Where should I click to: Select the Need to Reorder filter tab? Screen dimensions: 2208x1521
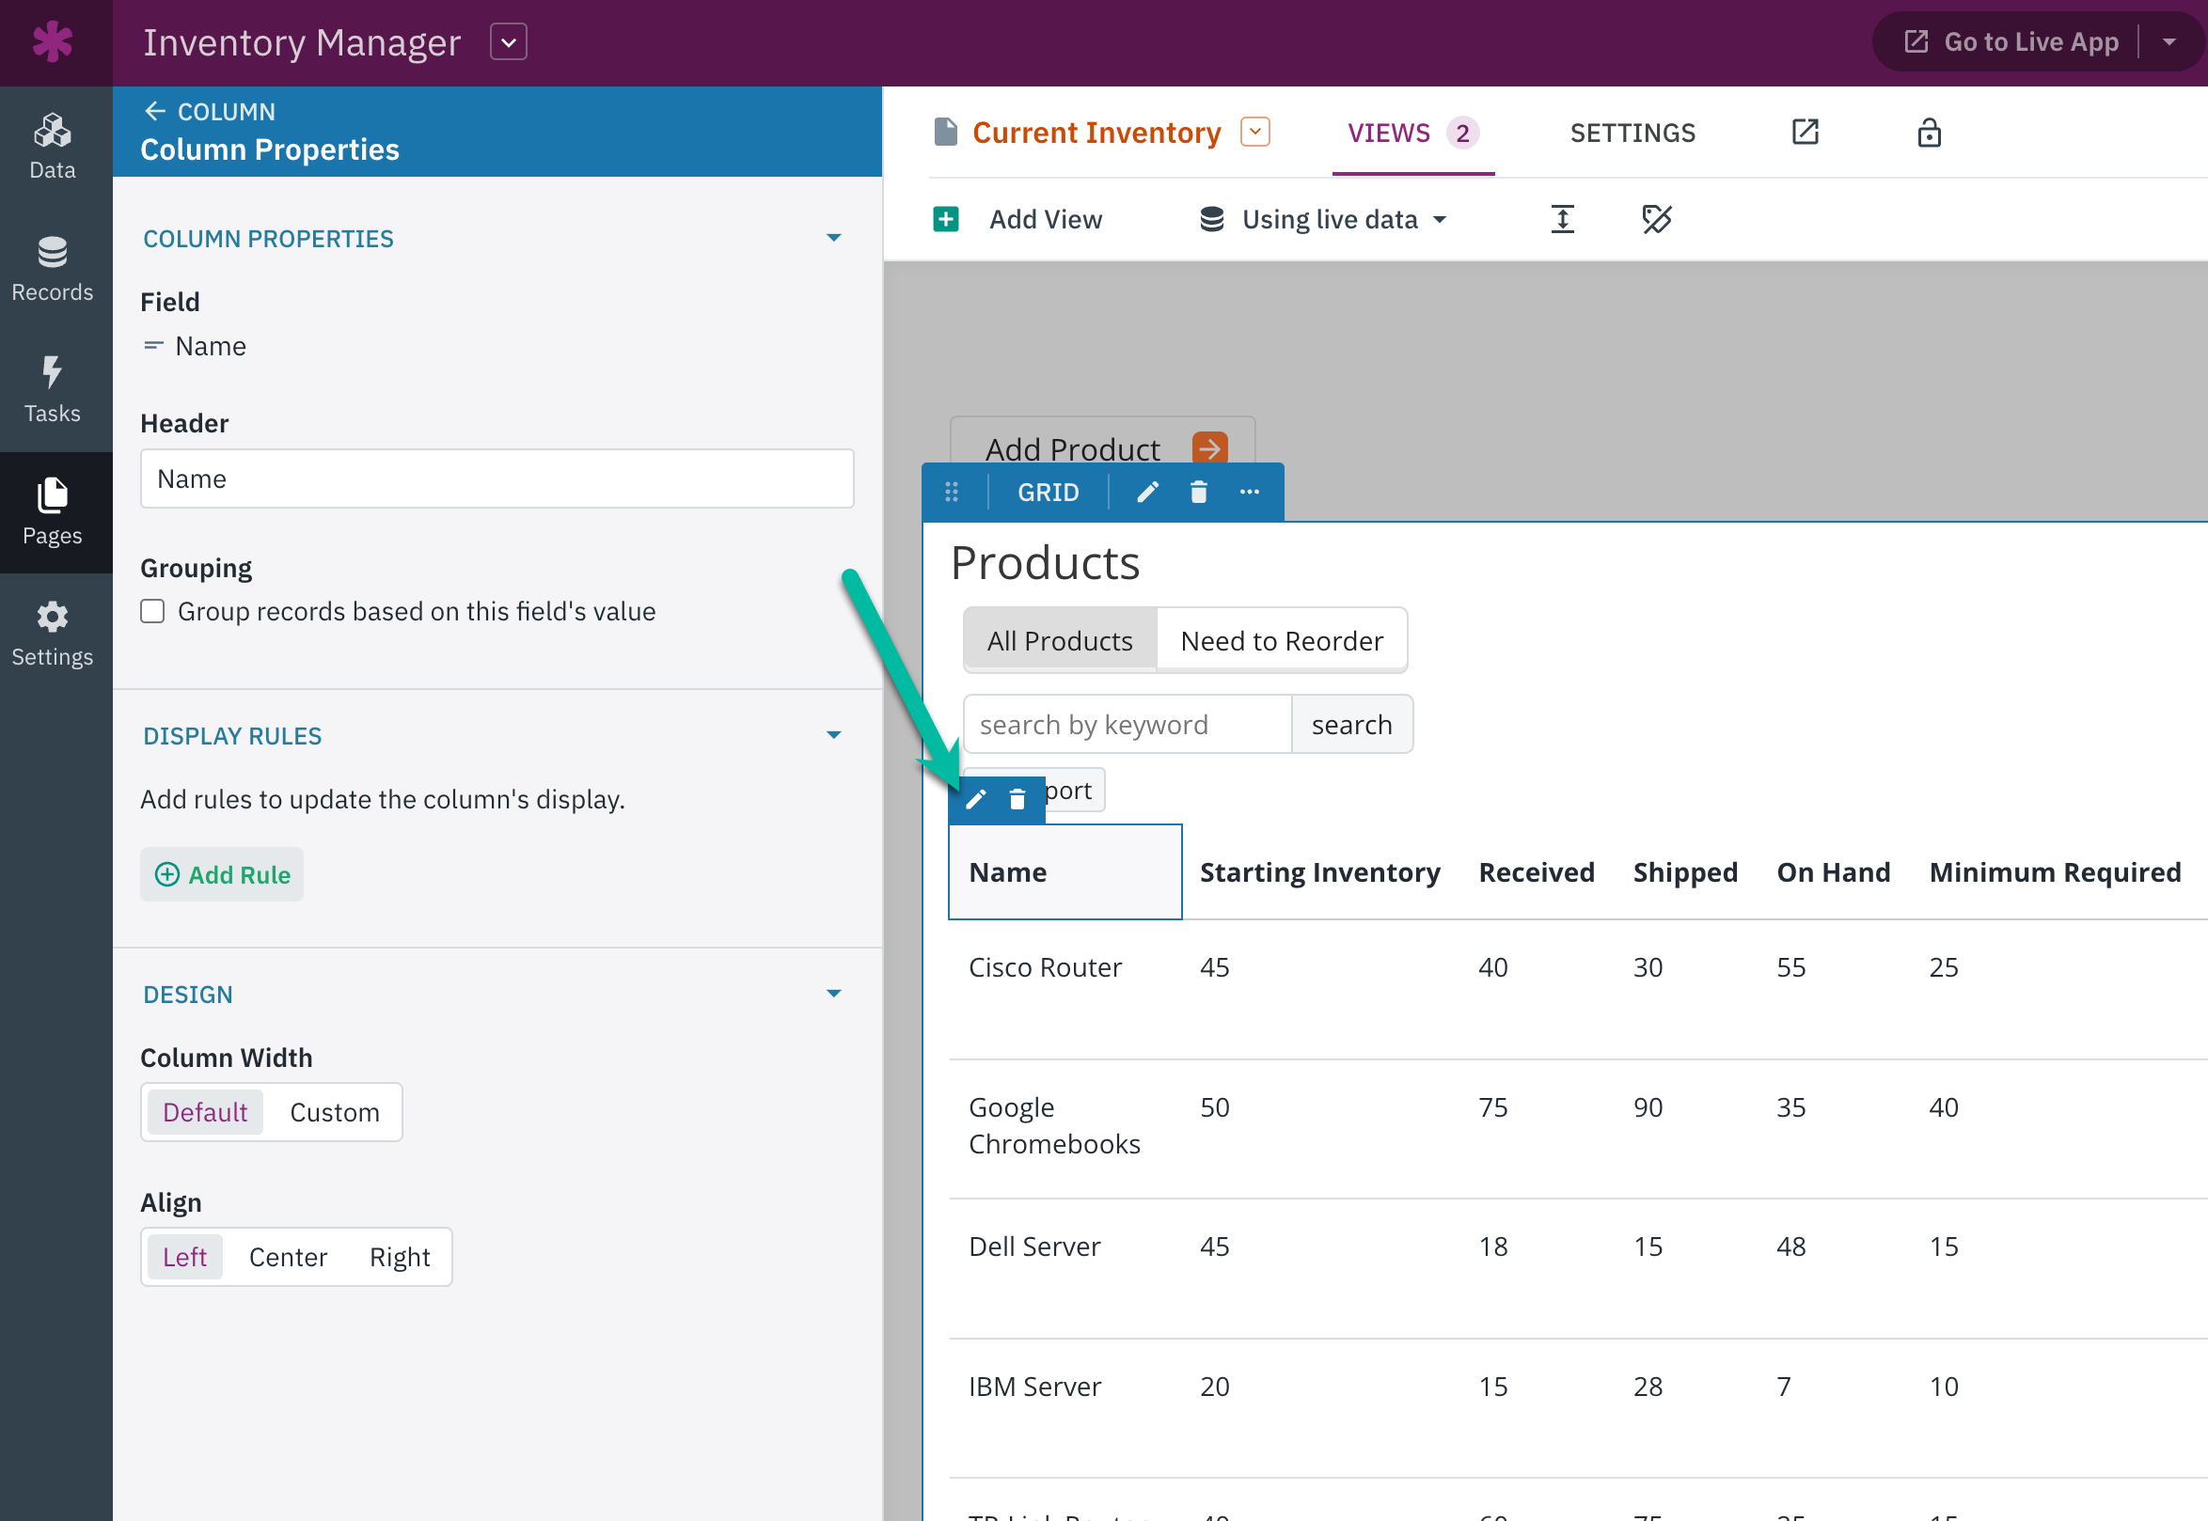pos(1282,640)
